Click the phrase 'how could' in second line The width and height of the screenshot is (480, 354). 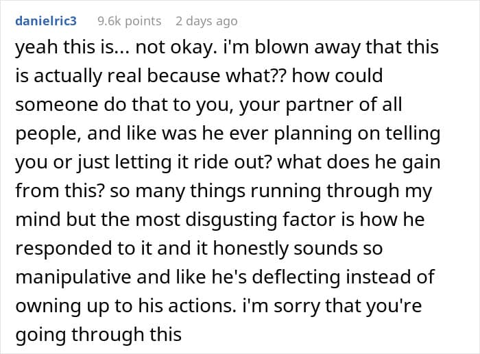(337, 75)
